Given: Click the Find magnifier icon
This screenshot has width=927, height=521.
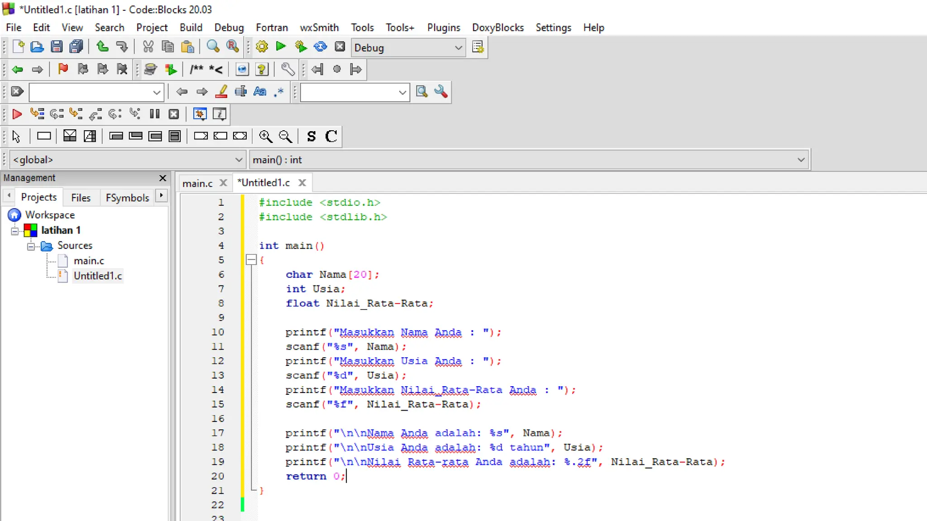Looking at the screenshot, I should pos(213,47).
